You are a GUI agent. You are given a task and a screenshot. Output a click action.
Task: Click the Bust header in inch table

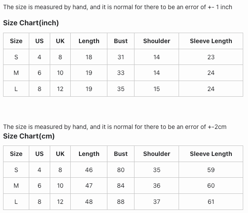click(x=121, y=41)
